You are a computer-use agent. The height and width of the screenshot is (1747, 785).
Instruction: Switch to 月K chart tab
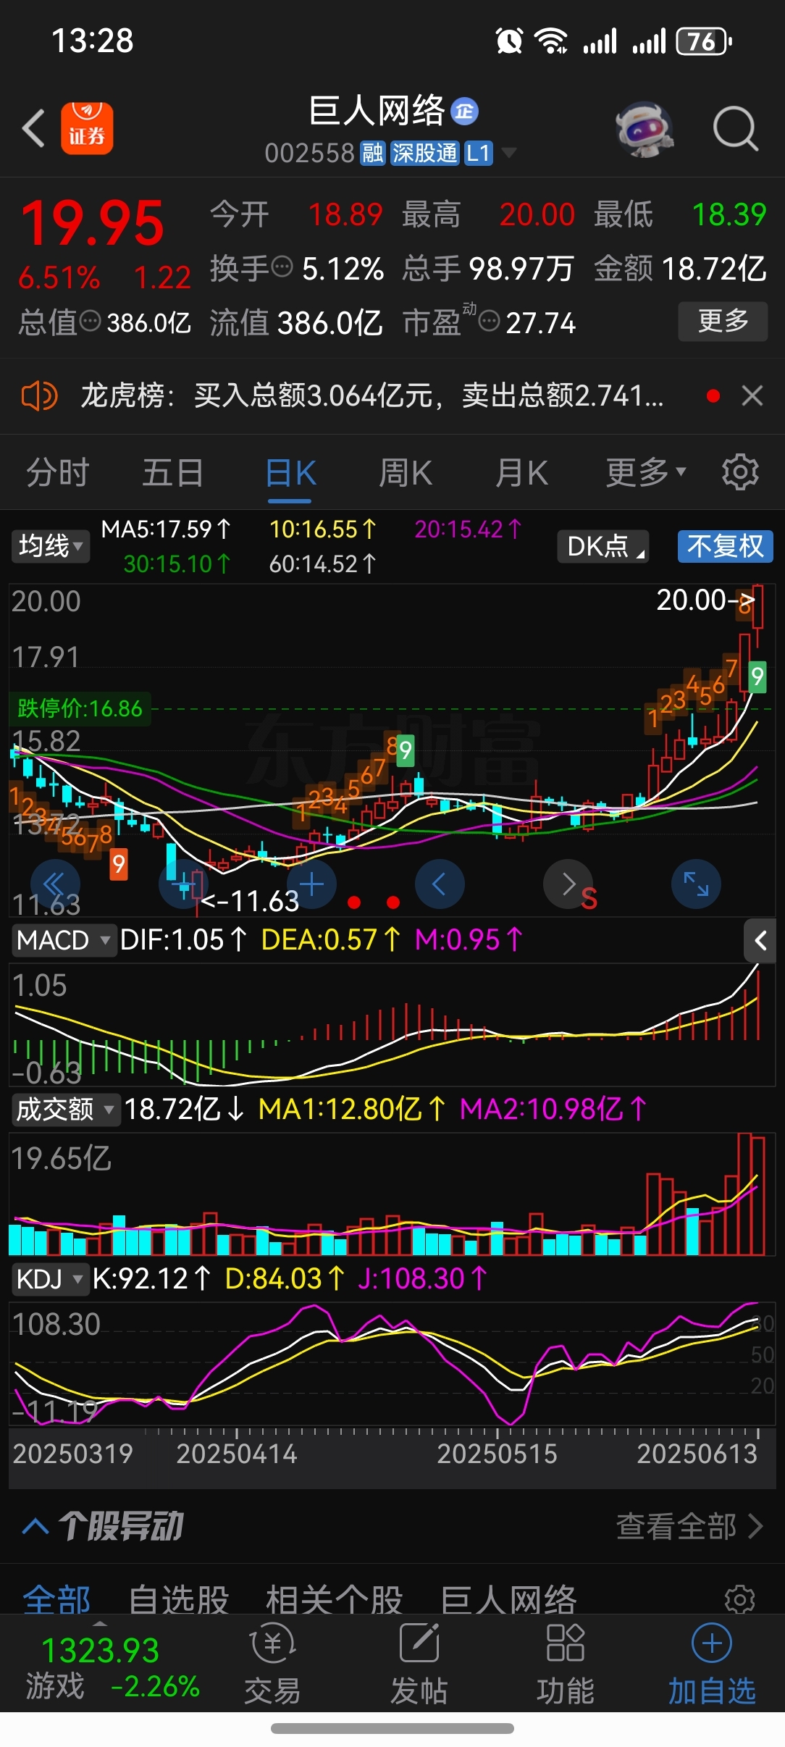(521, 473)
